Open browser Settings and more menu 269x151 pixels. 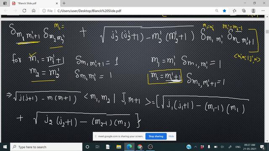(263, 11)
